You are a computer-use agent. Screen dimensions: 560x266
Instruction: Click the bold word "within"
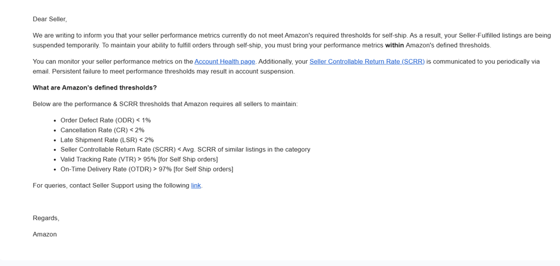tap(394, 45)
